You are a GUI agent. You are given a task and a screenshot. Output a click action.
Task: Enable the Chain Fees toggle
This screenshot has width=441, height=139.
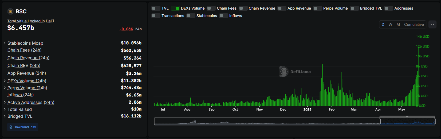pos(211,8)
